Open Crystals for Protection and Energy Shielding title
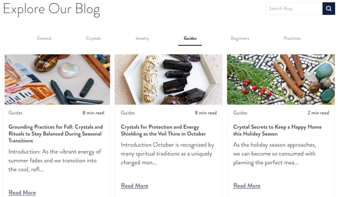 pyautogui.click(x=163, y=130)
